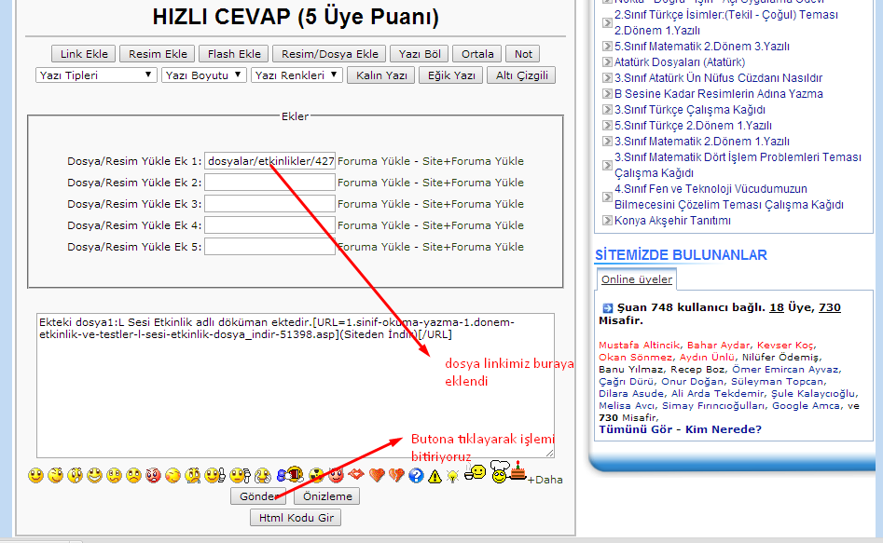
Task: Click the Resim/Dosya Ekle button
Action: [329, 54]
